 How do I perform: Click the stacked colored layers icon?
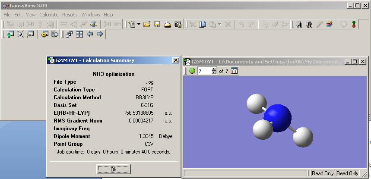pos(329,25)
